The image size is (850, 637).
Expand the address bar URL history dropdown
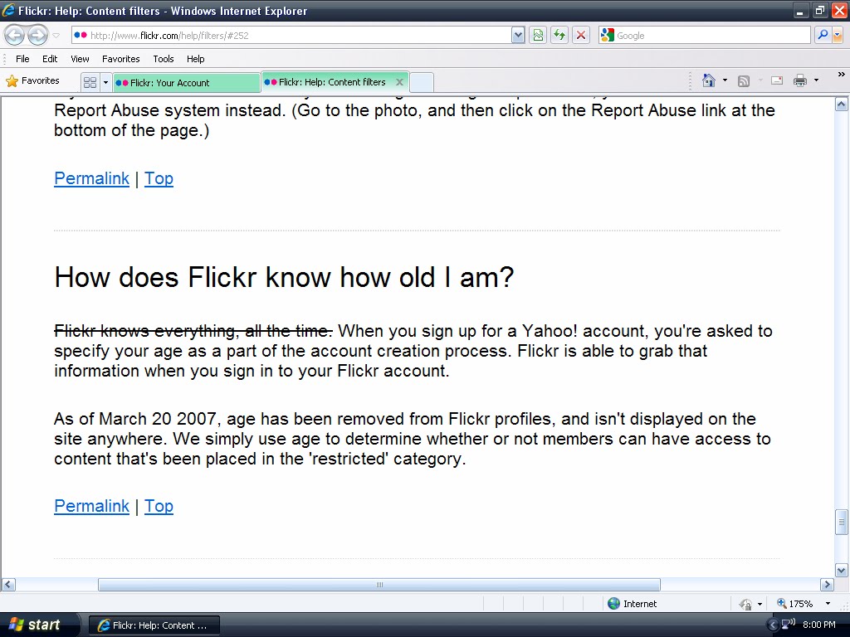tap(518, 36)
